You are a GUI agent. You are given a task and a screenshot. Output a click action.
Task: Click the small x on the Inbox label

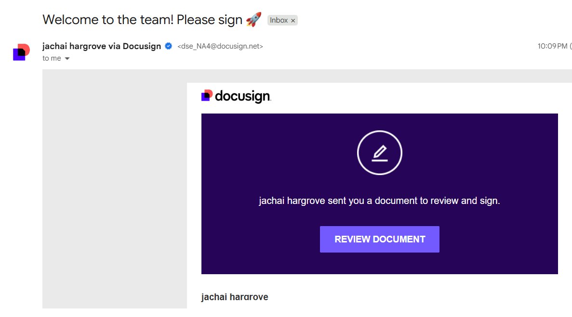293,20
